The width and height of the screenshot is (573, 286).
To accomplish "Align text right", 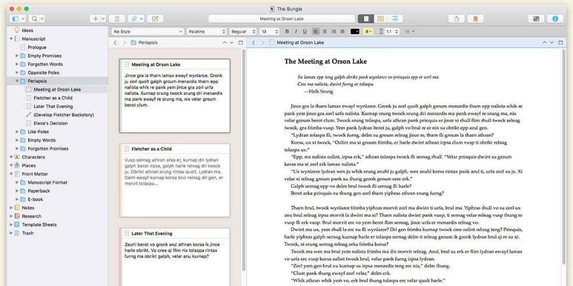I will (x=333, y=31).
